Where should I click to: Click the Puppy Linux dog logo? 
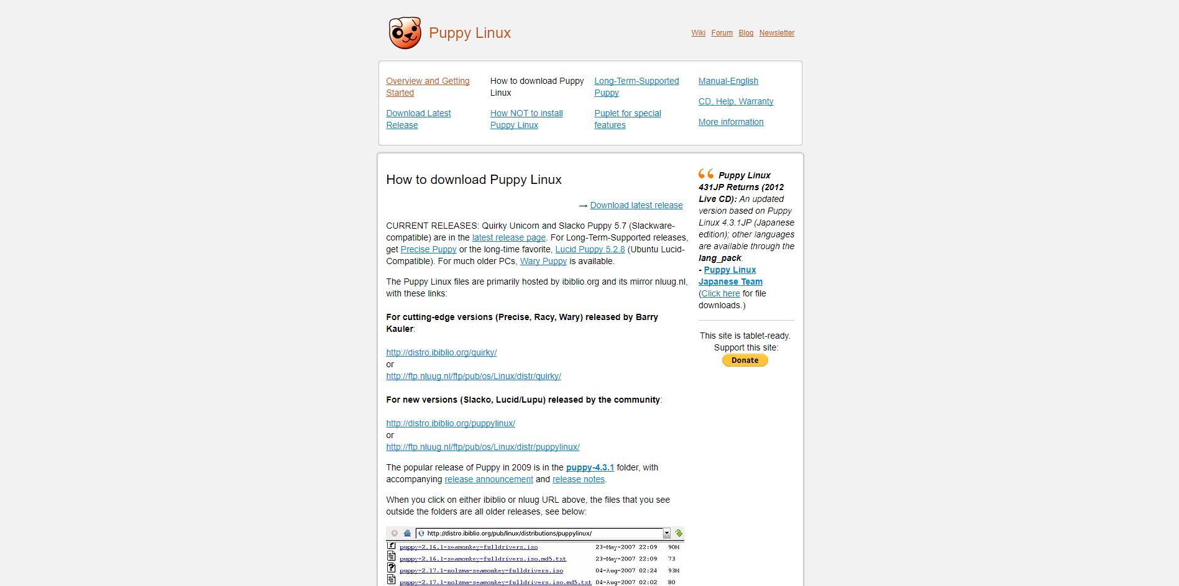[x=405, y=33]
